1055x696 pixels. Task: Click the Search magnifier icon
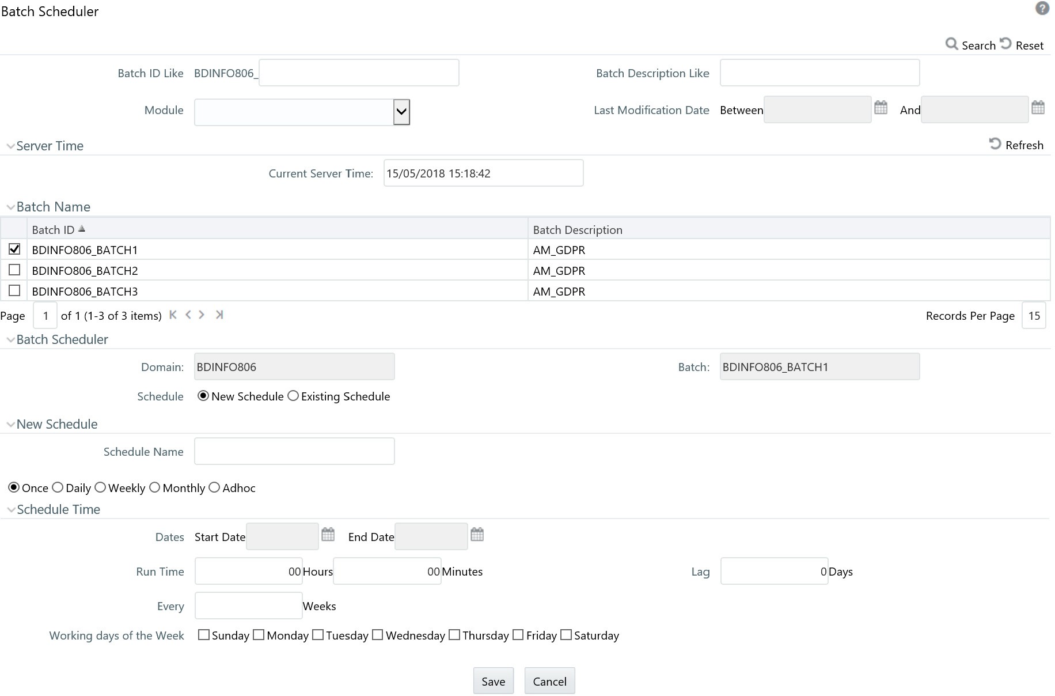click(x=951, y=44)
